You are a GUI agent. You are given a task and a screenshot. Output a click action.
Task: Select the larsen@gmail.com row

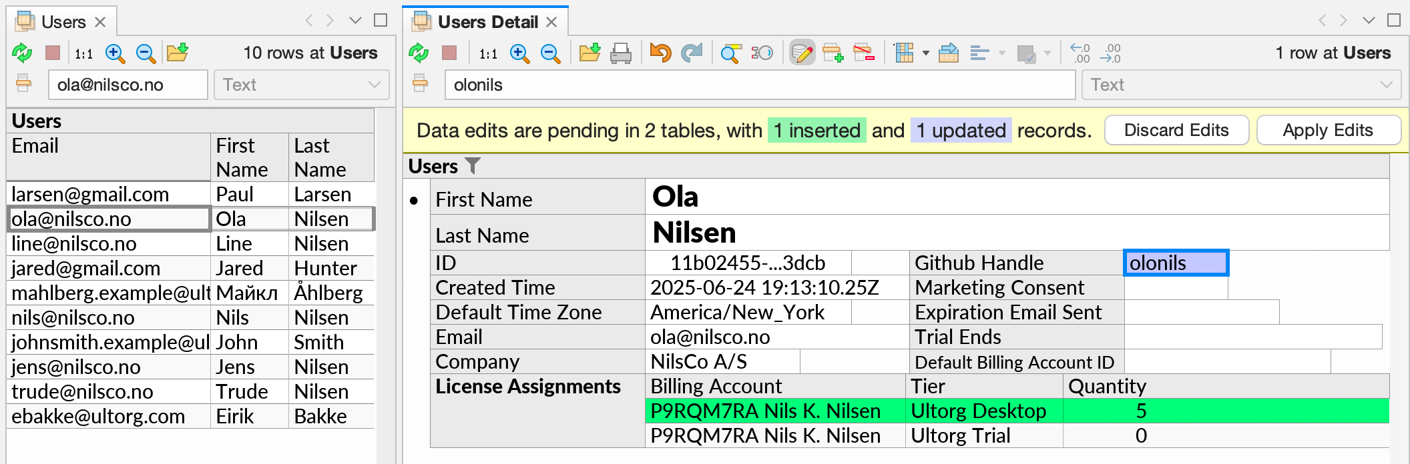pyautogui.click(x=190, y=194)
